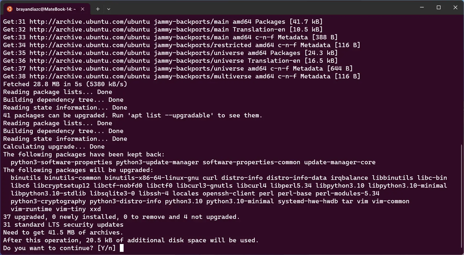The height and width of the screenshot is (255, 464).
Task: Select the brayandiazc@MateBook-14 tab
Action: (46, 9)
